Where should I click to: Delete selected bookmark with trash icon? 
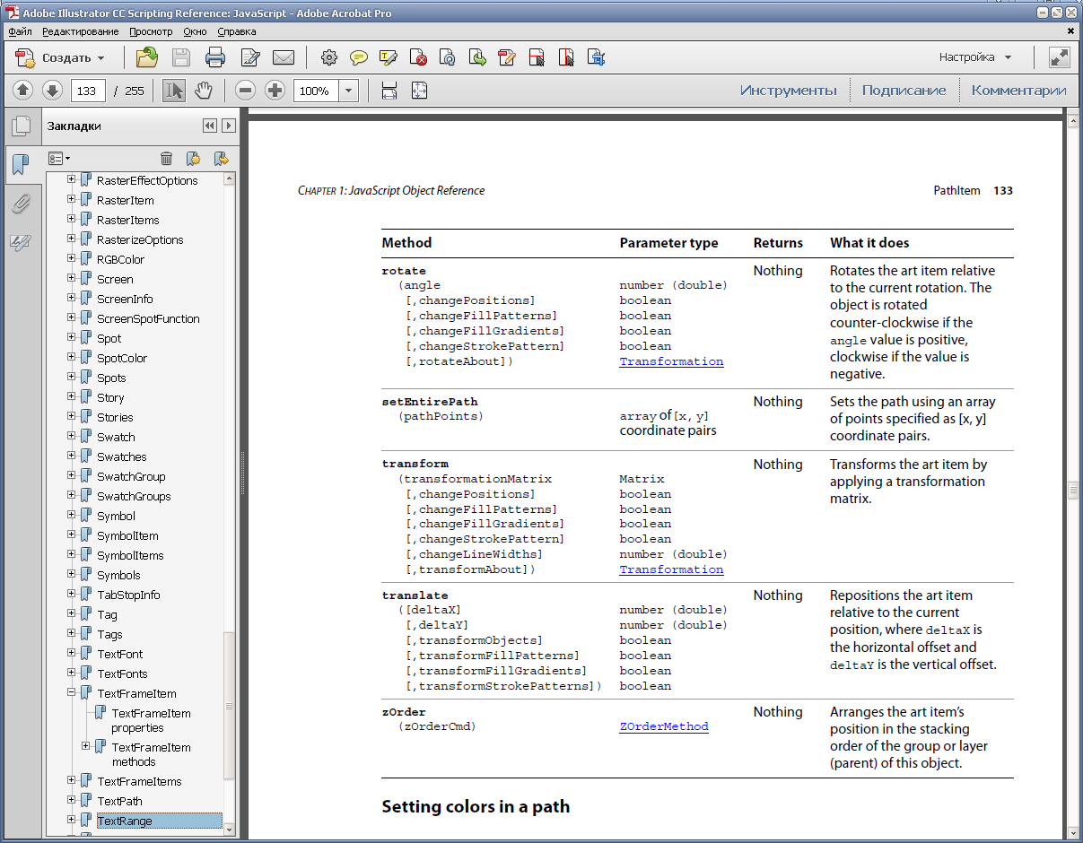point(166,159)
